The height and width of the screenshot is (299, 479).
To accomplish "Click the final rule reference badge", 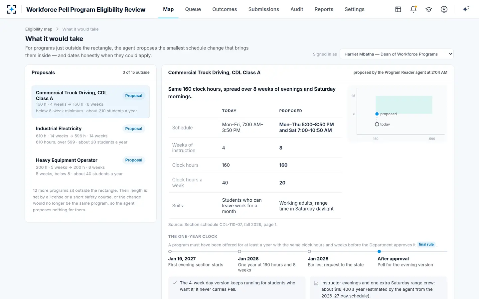I will tap(426, 245).
